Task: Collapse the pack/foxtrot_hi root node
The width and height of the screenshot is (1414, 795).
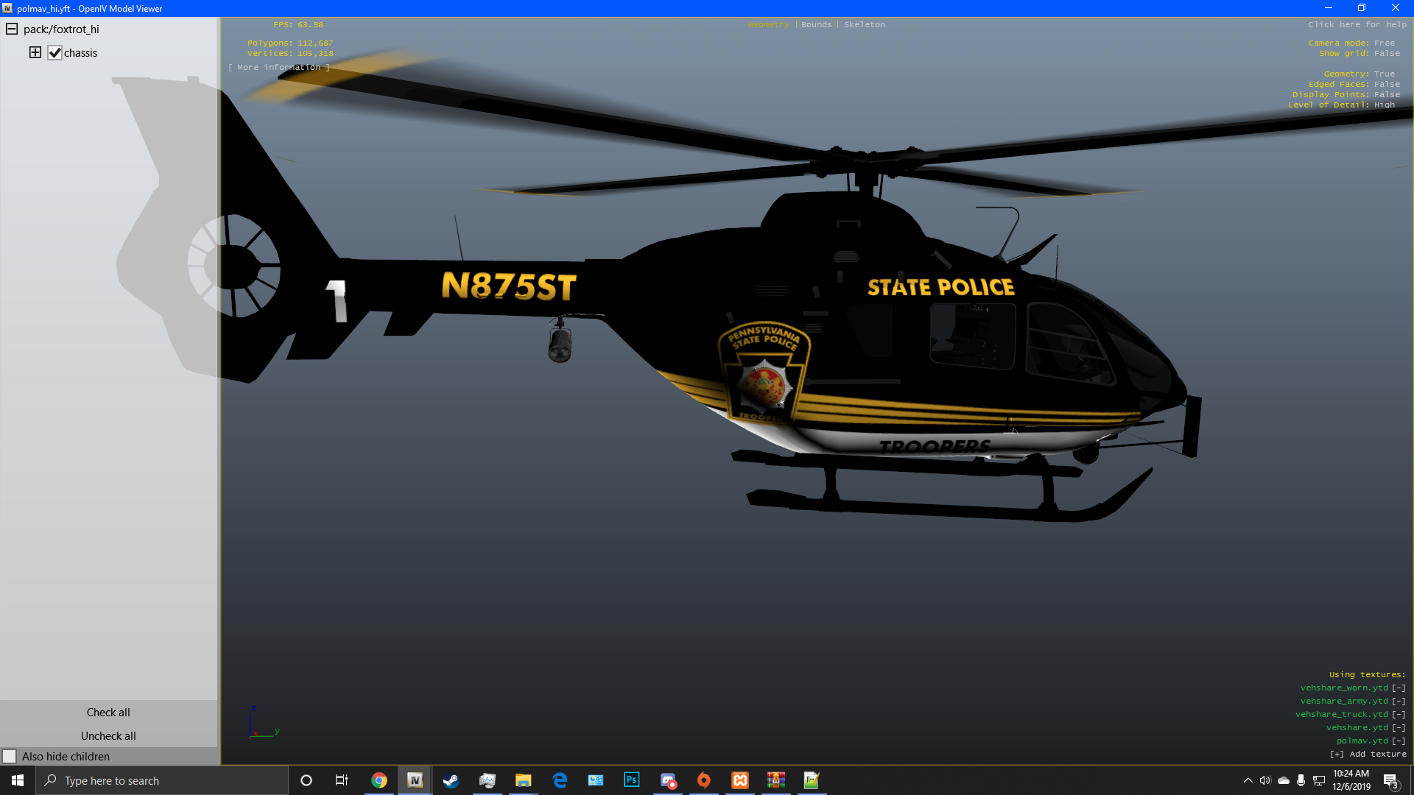Action: [12, 29]
